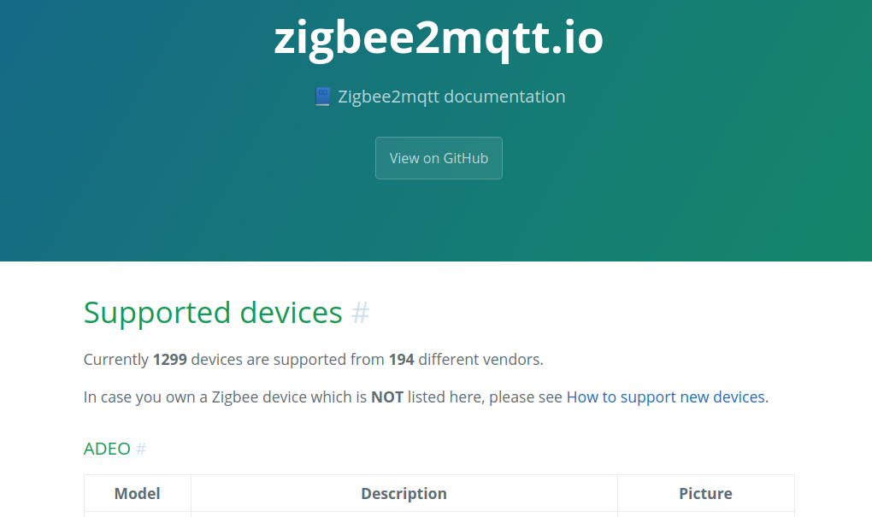The image size is (872, 517).
Task: Click the phrase "listed here, please see"
Action: point(485,397)
